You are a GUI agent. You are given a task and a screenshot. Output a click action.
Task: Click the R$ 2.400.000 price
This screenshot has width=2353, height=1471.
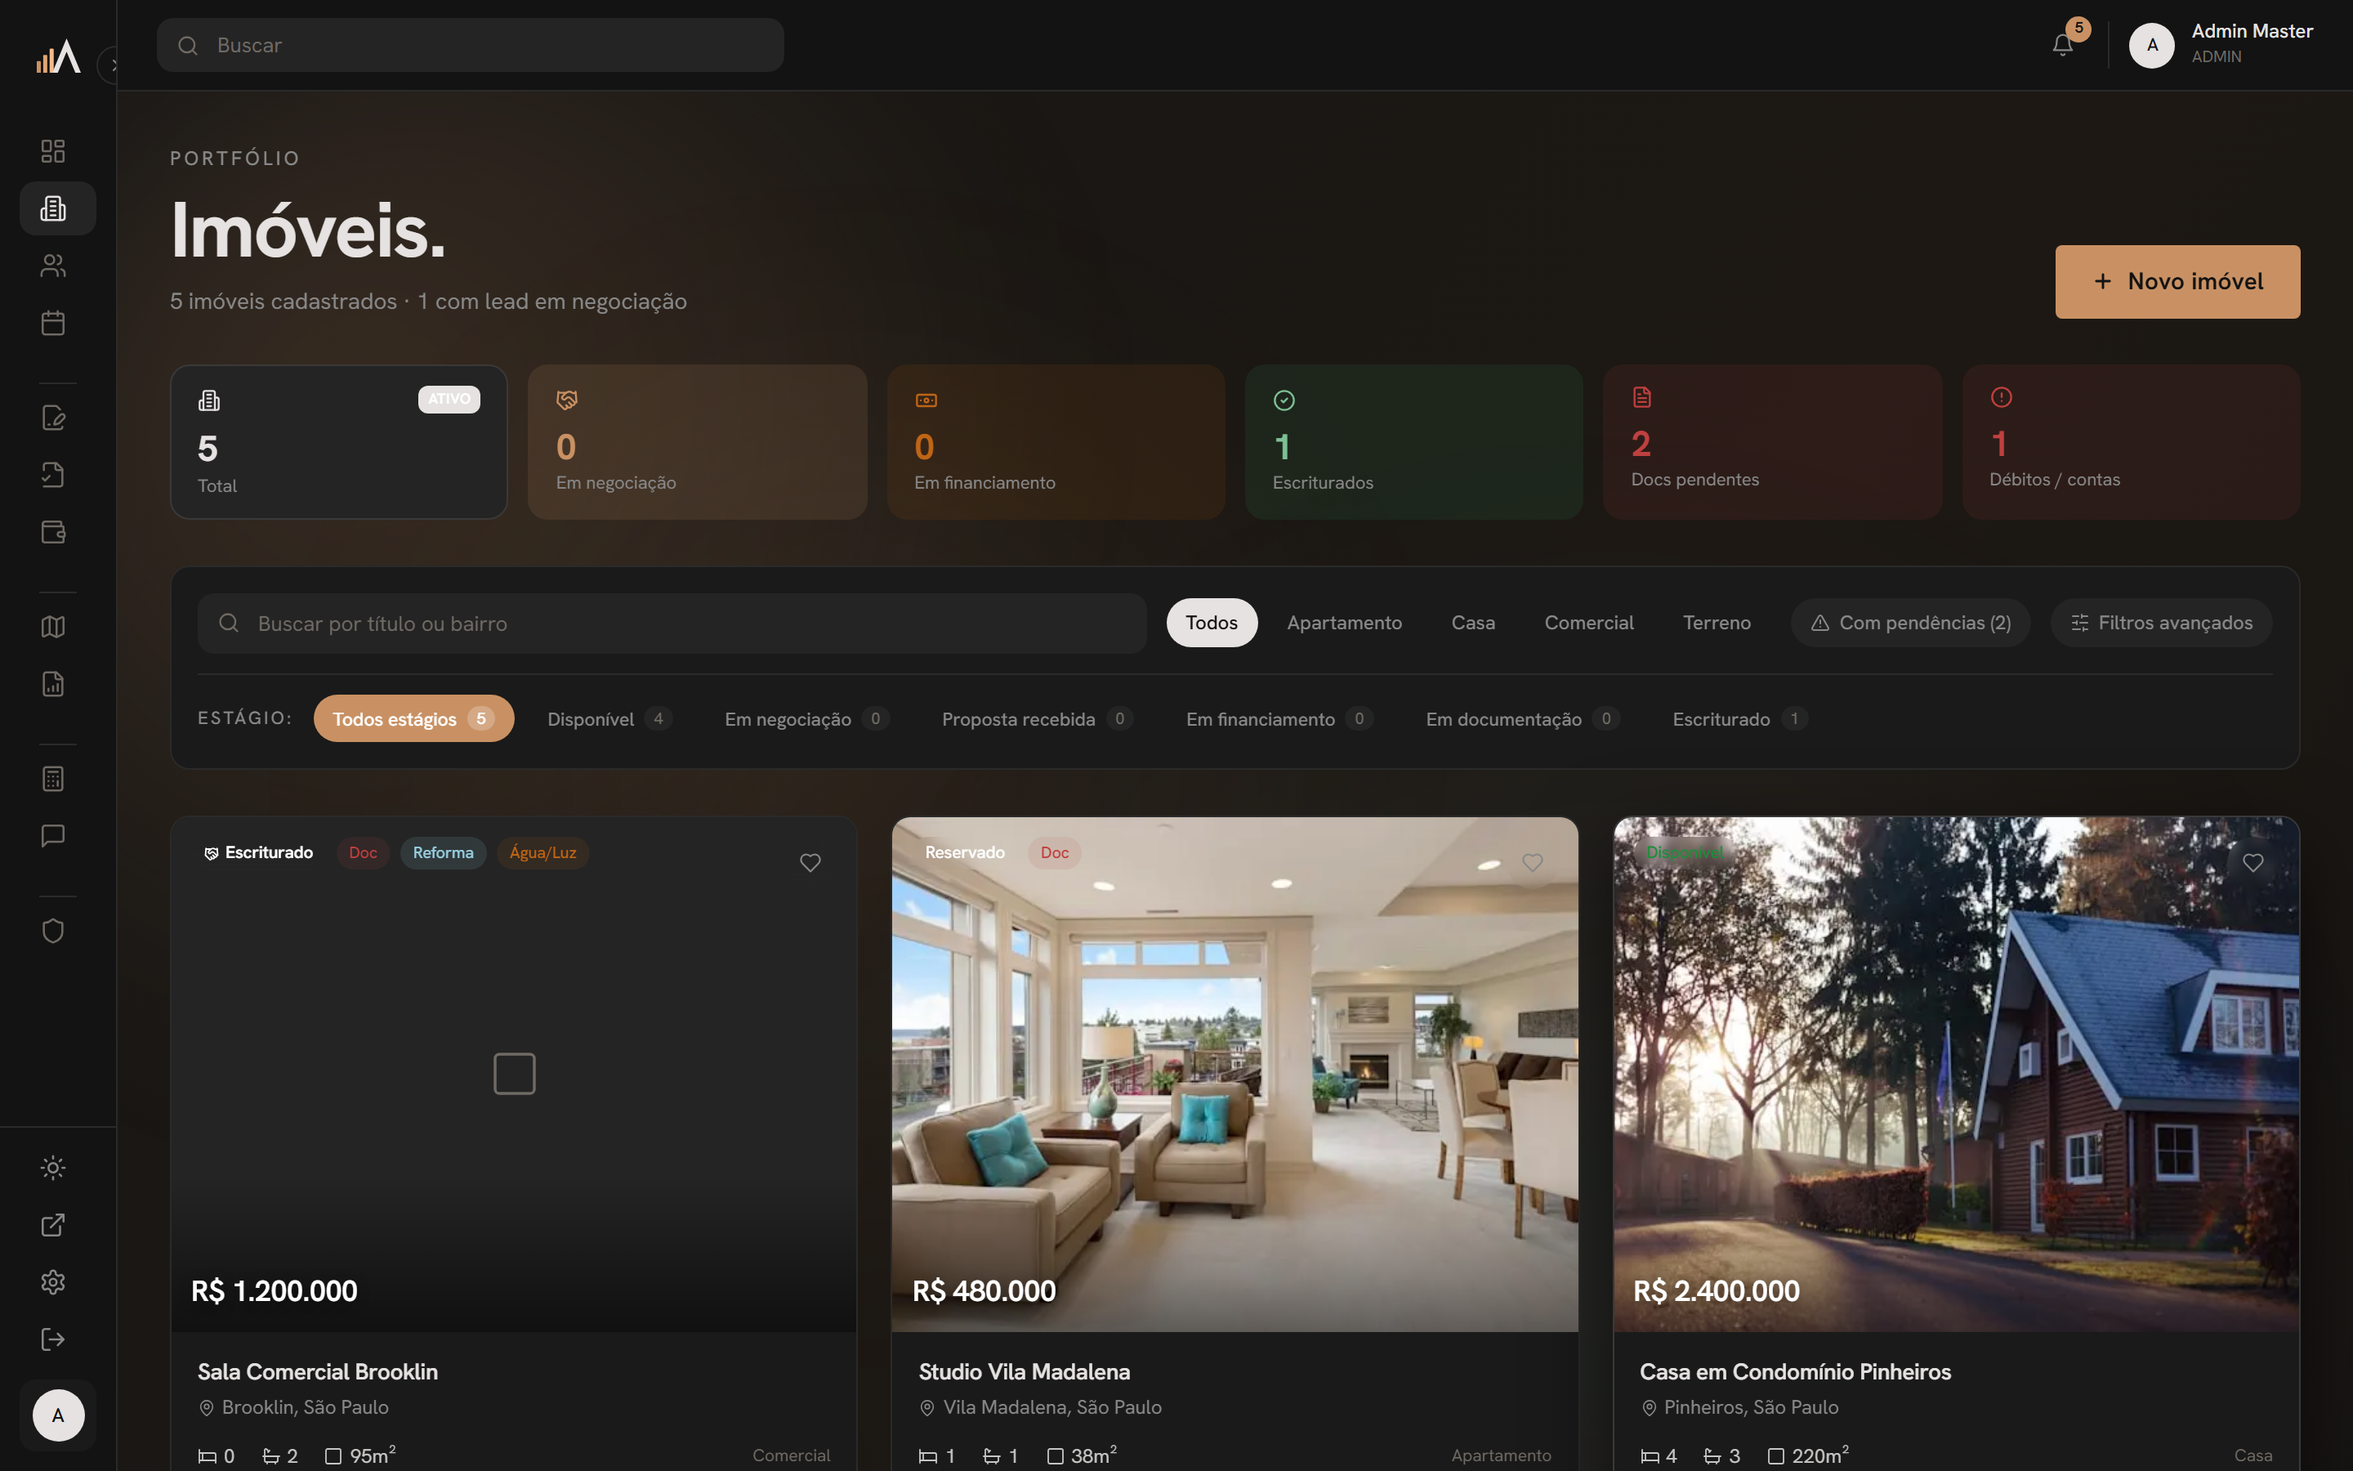[x=1716, y=1291]
